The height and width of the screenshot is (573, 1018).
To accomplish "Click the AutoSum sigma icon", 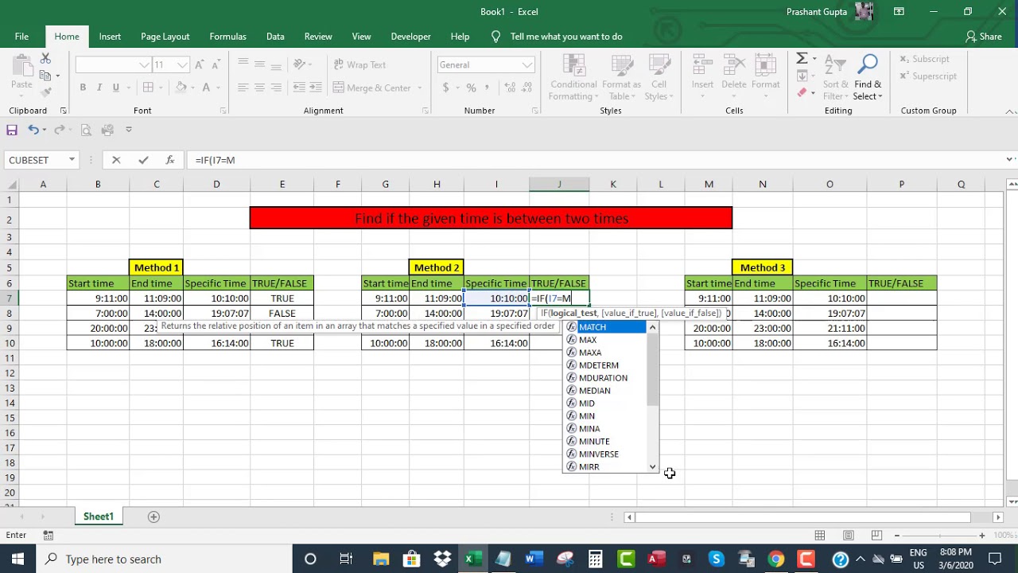I will pos(802,59).
